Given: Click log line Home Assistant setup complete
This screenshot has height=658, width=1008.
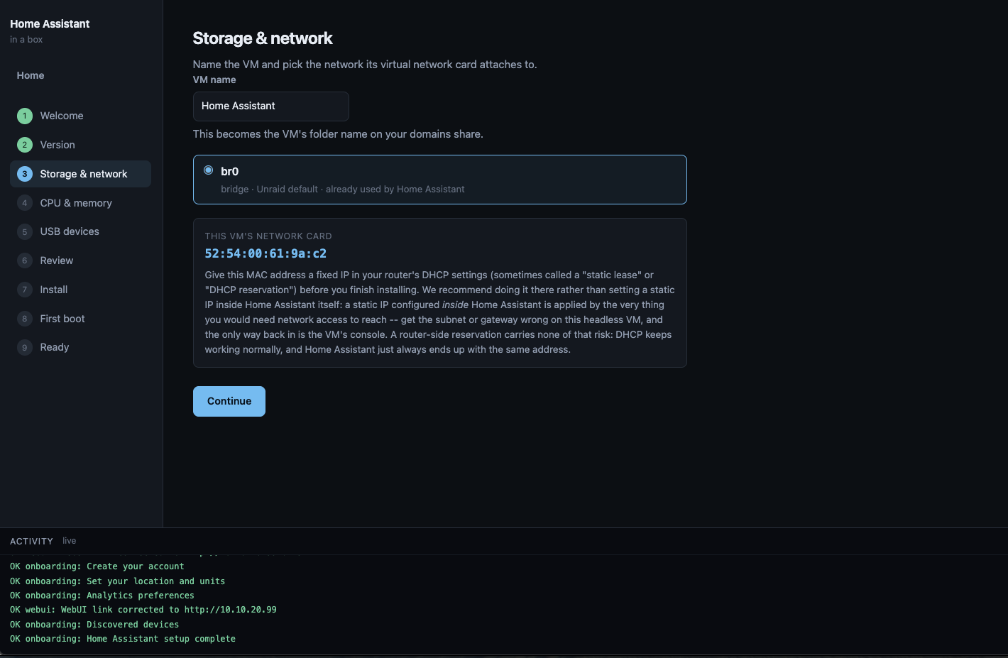Looking at the screenshot, I should pyautogui.click(x=123, y=639).
